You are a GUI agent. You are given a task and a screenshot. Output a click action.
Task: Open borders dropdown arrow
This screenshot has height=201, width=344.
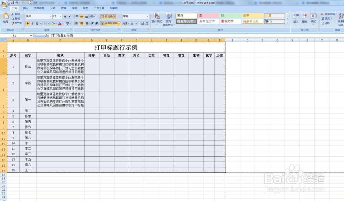48,23
